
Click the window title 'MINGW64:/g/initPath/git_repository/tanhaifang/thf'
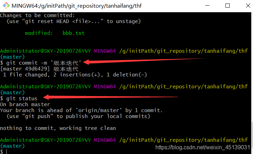(76, 6)
